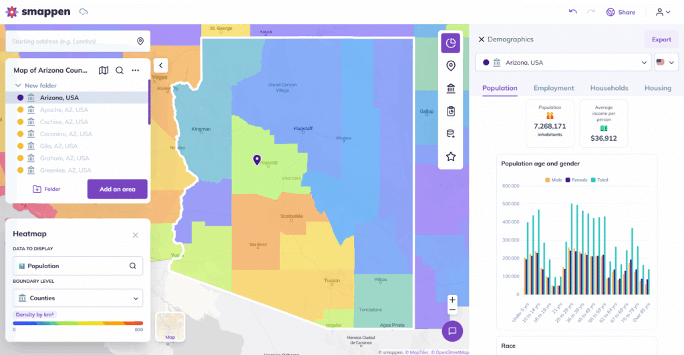Toggle Total series in chart legend
Screen dimensions: 684x355
599,180
